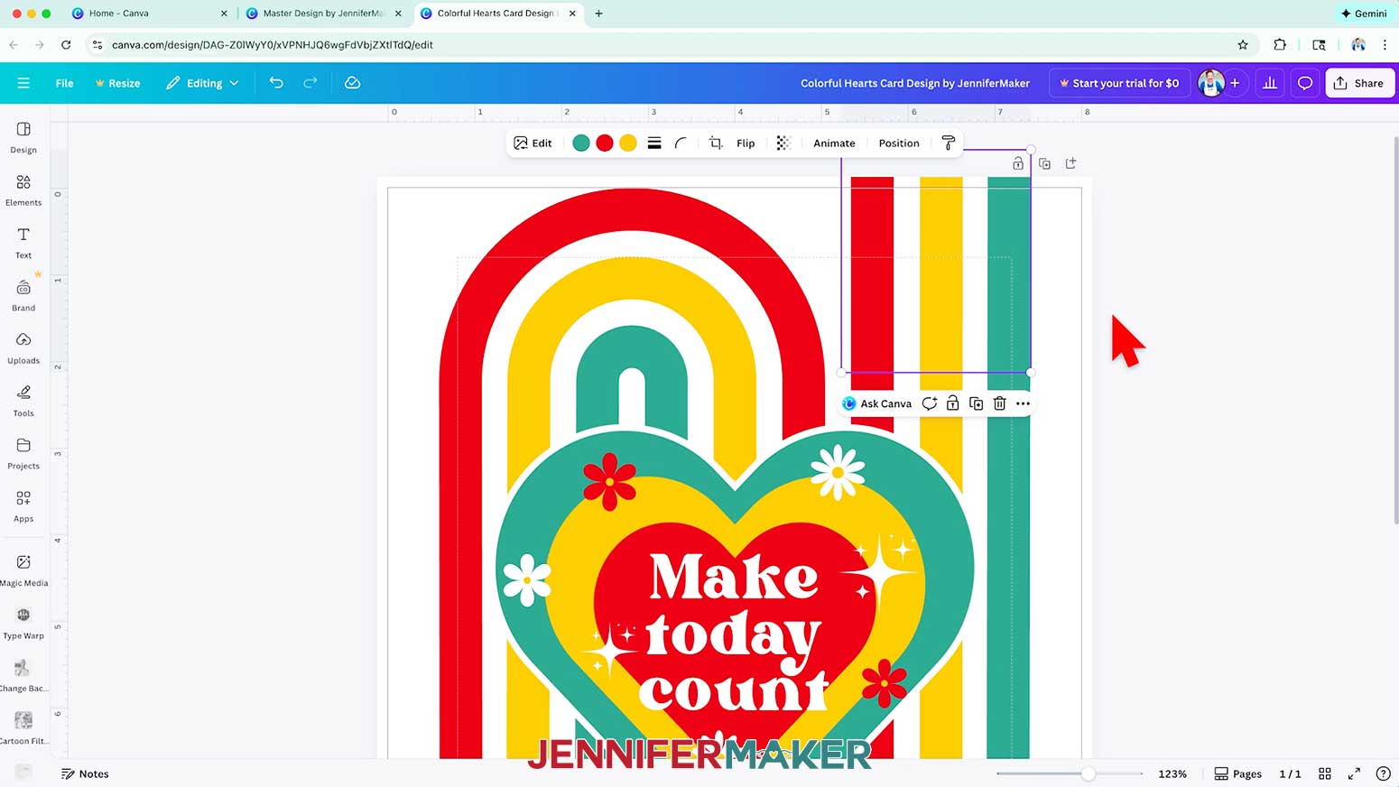The height and width of the screenshot is (787, 1399).
Task: Open the Resize menu
Action: (118, 83)
